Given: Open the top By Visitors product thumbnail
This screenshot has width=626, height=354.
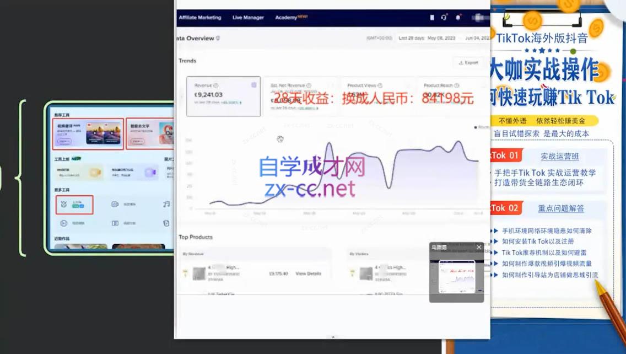Looking at the screenshot, I should tap(366, 273).
